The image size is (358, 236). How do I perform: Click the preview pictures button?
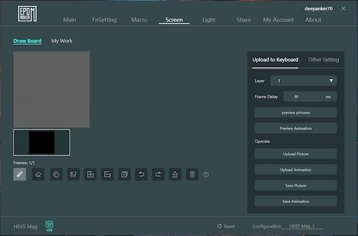pos(296,112)
